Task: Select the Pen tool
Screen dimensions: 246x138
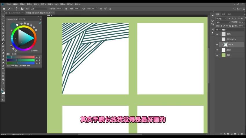Action: point(3,66)
